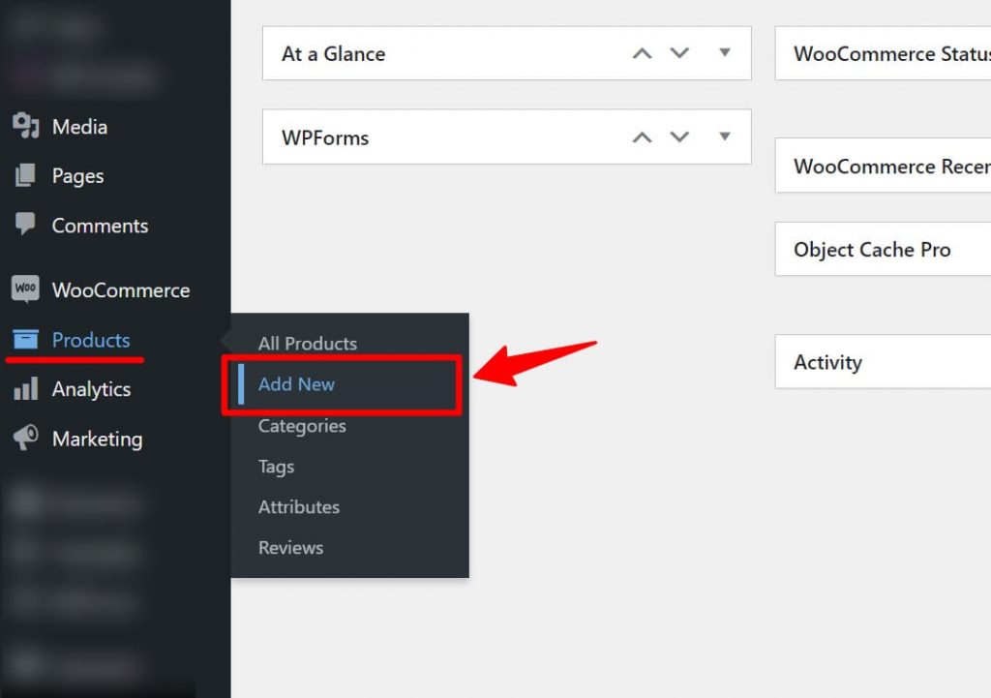Select the Products sidebar menu
Screen dimensions: 991x698
91,340
